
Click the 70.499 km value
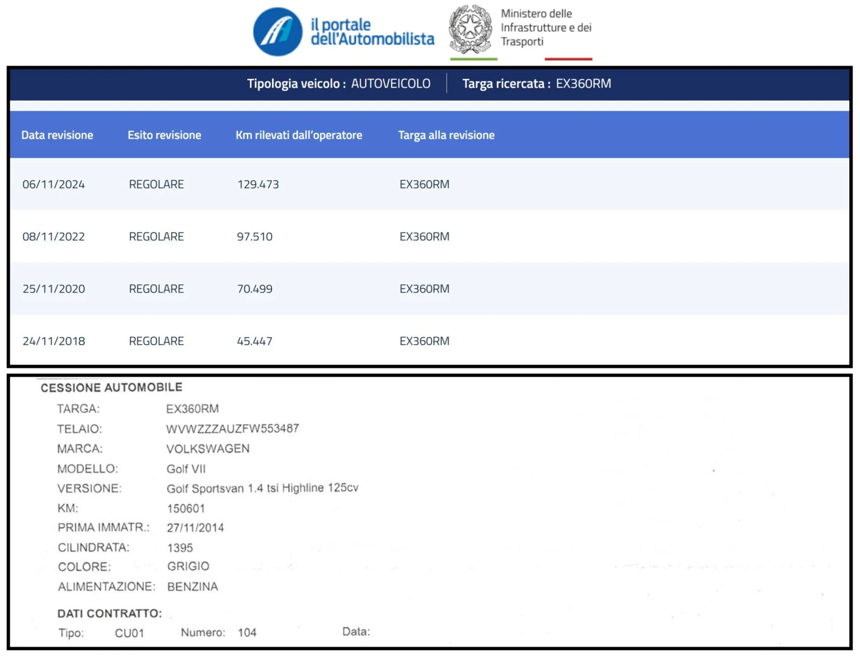click(255, 289)
